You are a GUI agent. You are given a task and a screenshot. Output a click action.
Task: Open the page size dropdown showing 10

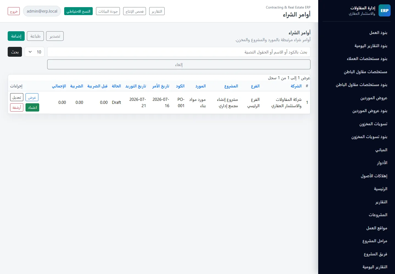coord(35,52)
